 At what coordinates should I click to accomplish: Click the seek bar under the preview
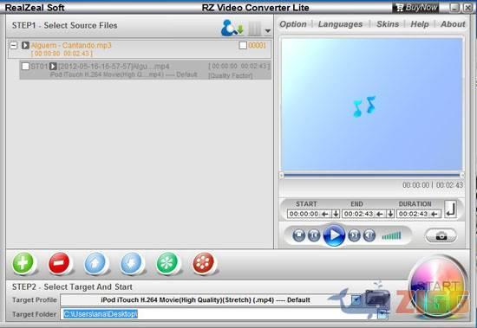pyautogui.click(x=372, y=175)
